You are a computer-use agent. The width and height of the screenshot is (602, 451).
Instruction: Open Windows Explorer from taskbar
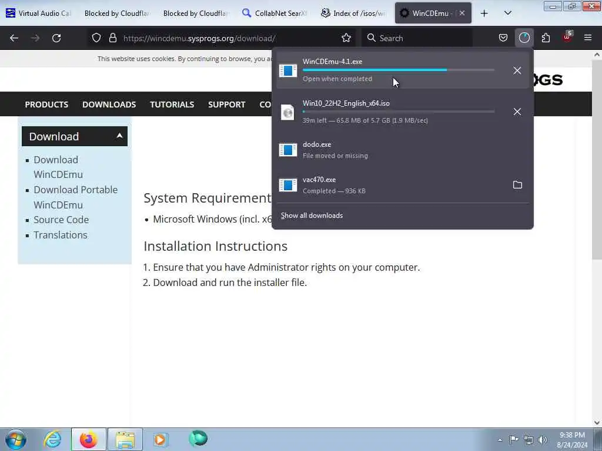[x=125, y=439]
